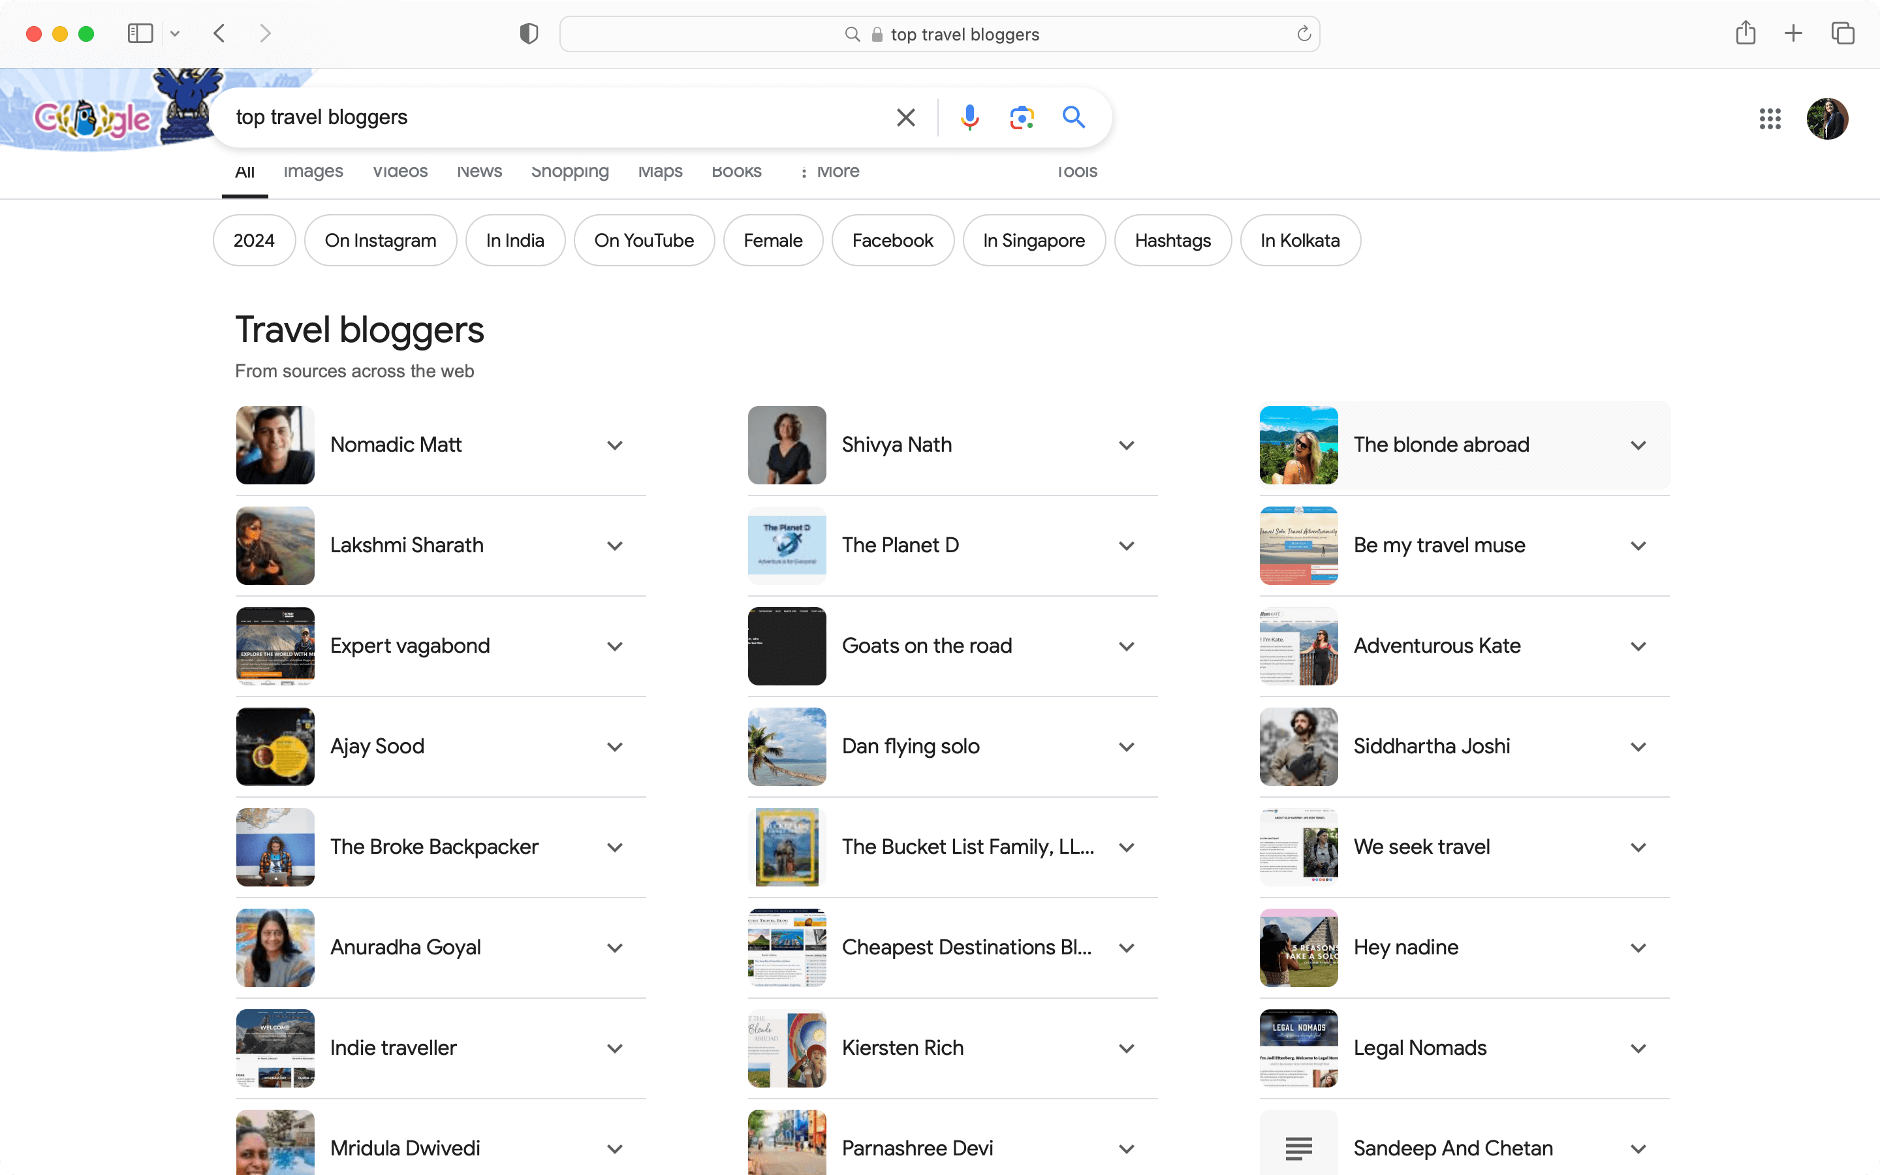Image resolution: width=1880 pixels, height=1175 pixels.
Task: Open the We seek travel thumbnail
Action: [1299, 847]
